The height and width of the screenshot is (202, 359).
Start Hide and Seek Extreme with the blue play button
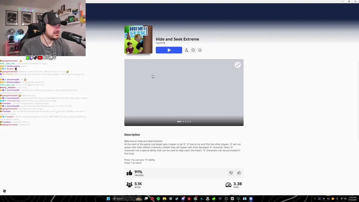click(x=169, y=50)
